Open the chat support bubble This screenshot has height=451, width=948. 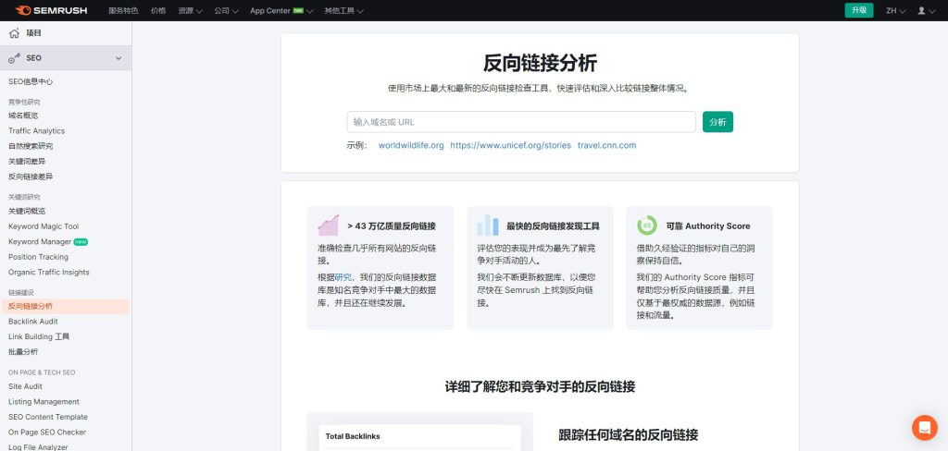coord(925,428)
